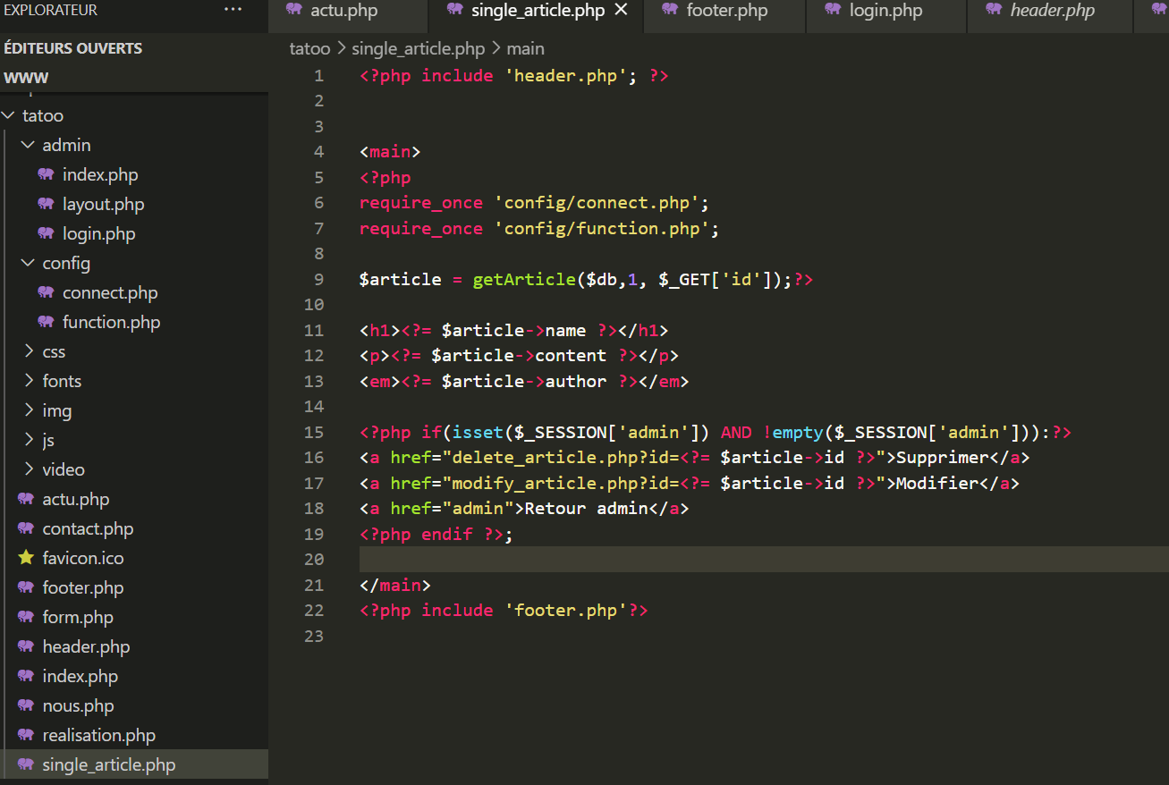The width and height of the screenshot is (1169, 785).
Task: Click PHP icon on login.php tab
Action: point(833,10)
